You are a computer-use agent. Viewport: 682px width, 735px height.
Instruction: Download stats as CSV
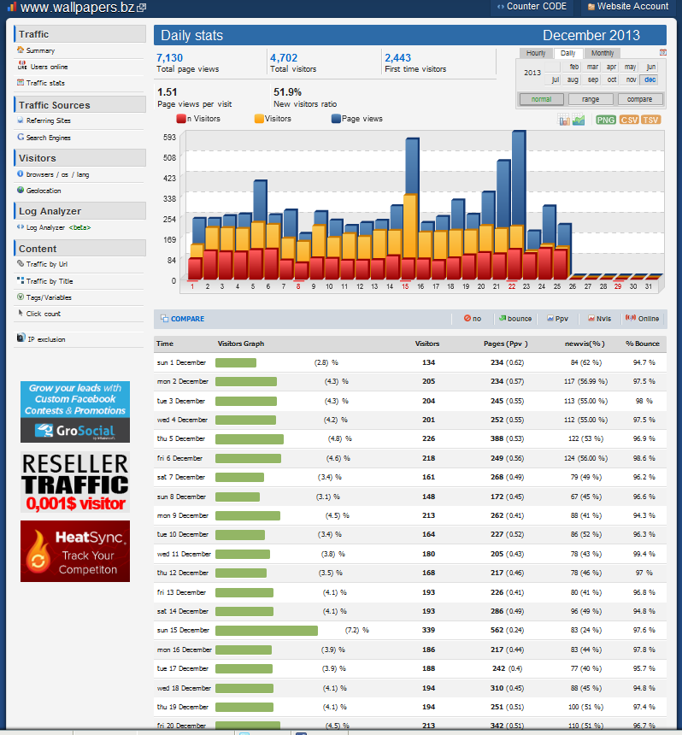click(x=628, y=120)
